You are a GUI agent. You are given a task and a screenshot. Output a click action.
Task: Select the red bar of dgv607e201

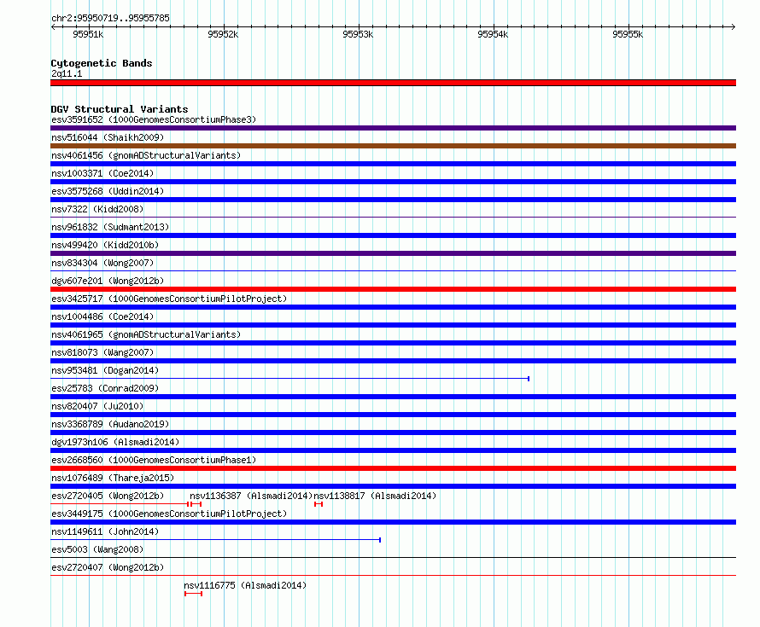pos(393,289)
